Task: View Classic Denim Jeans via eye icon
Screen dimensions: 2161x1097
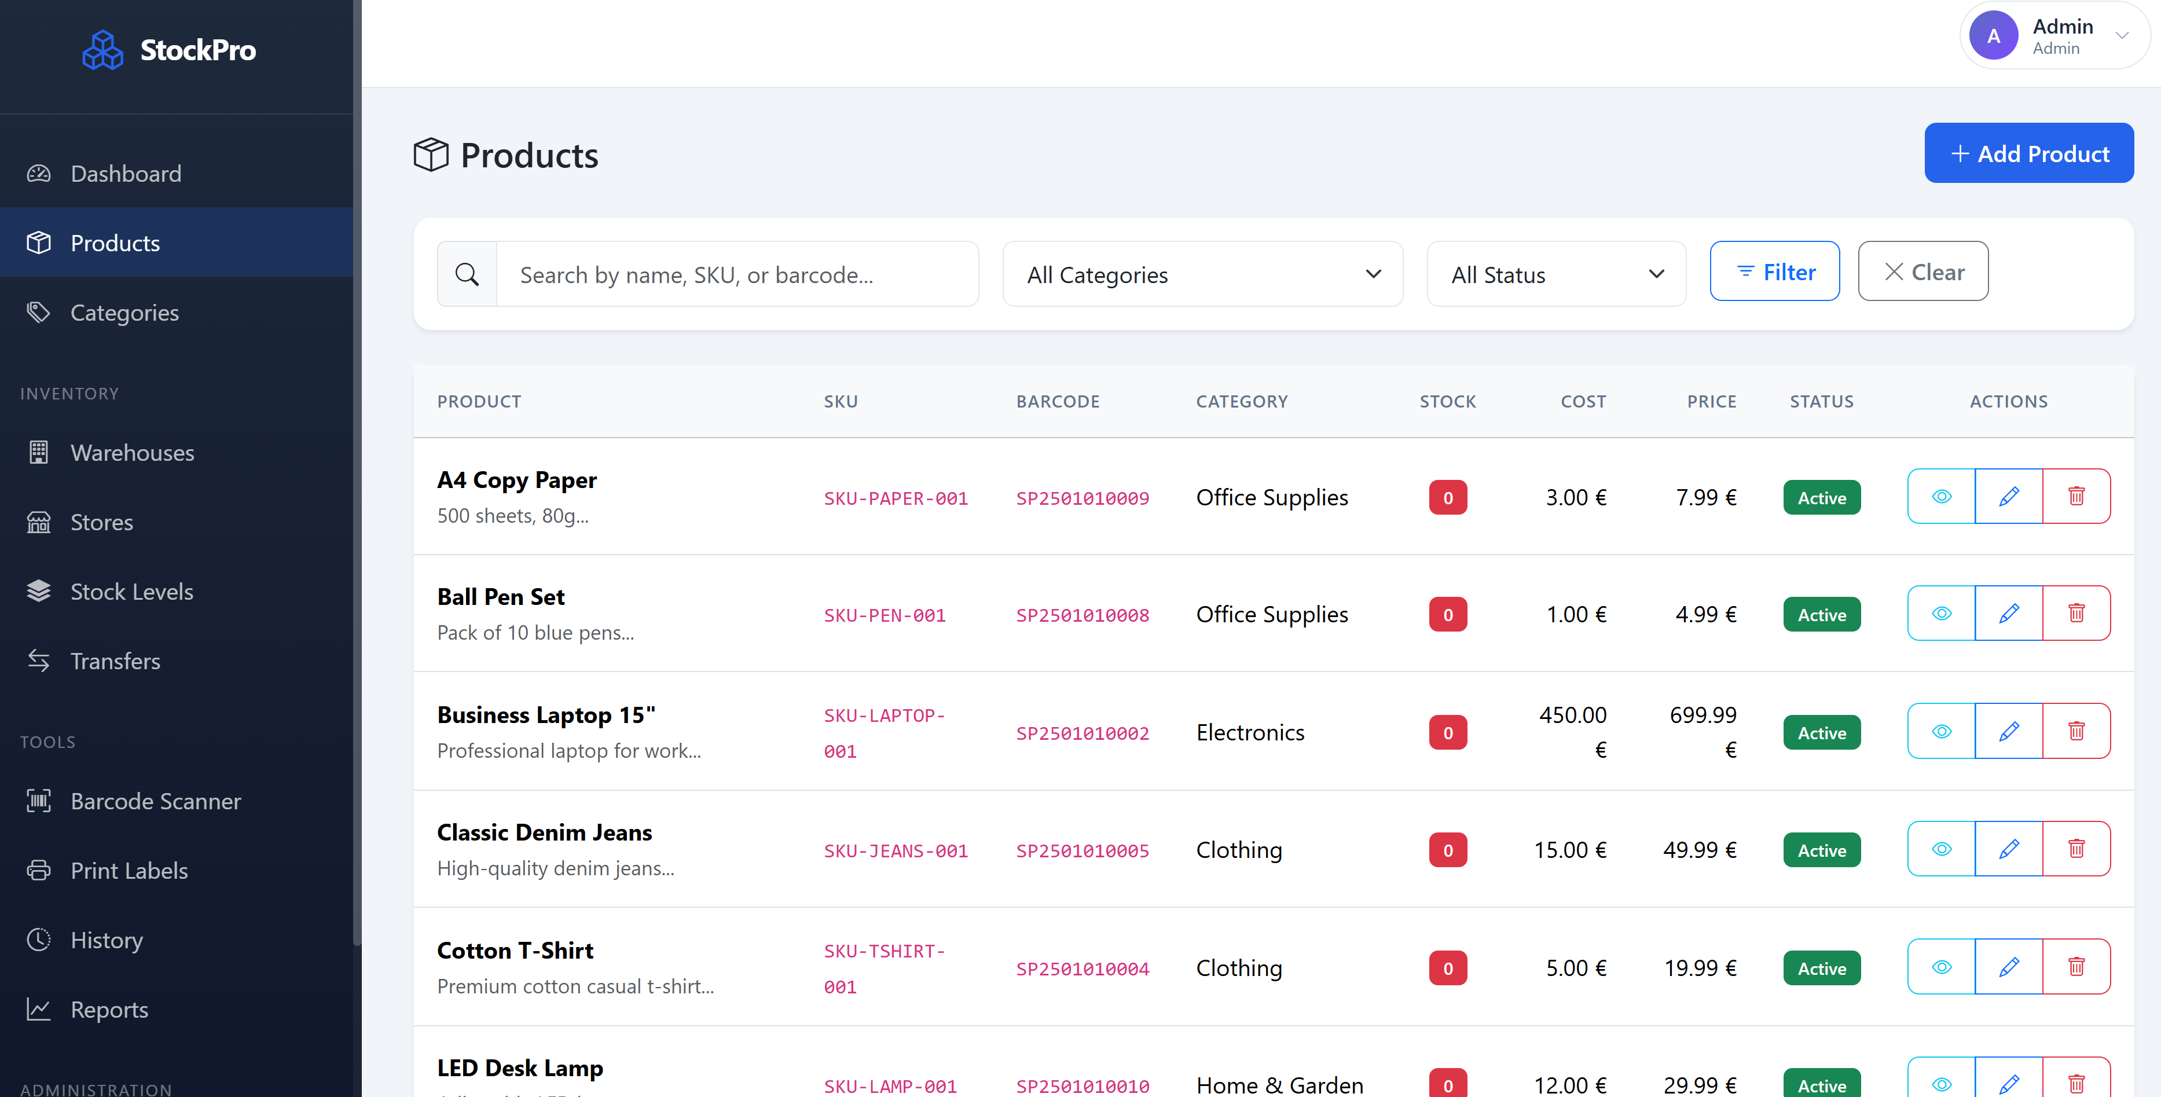Action: pyautogui.click(x=1941, y=849)
